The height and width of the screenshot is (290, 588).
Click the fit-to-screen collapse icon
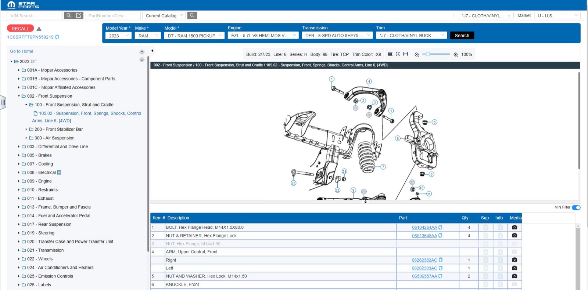[398, 54]
